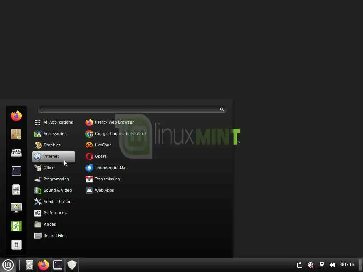Screen dimensions: 363x272
Task: Open Web Apps by its label
Action: (105, 191)
